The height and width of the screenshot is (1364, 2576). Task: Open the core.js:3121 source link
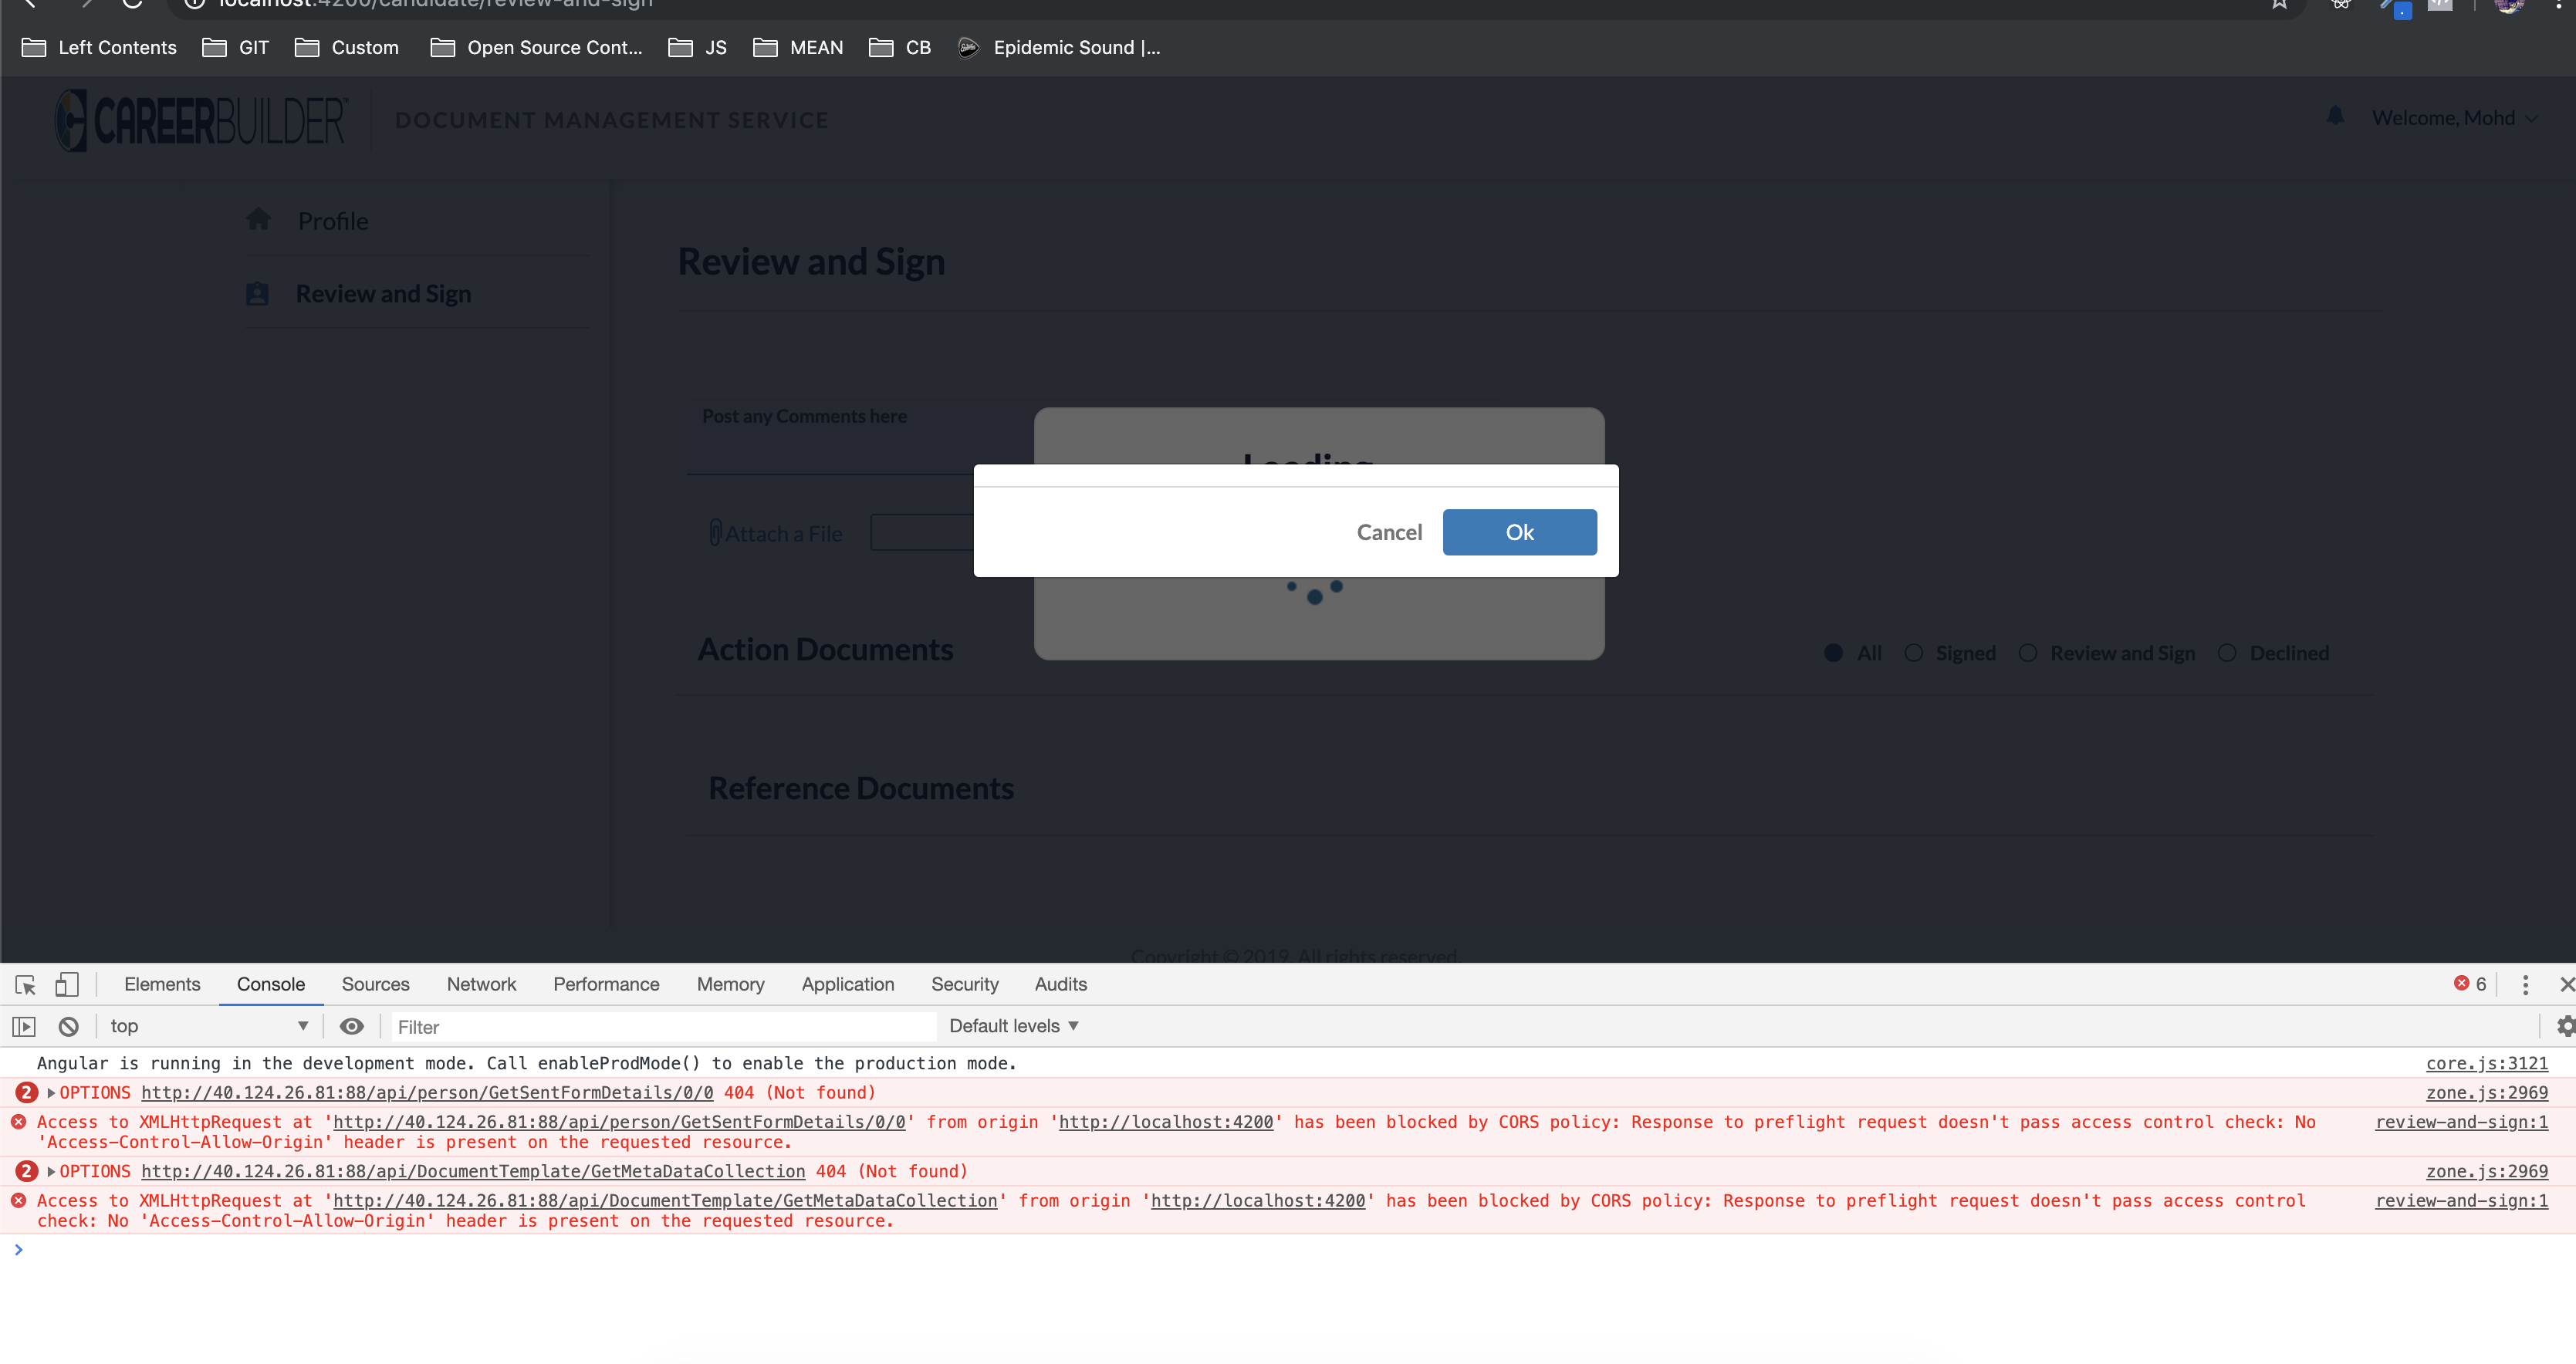pyautogui.click(x=2486, y=1063)
